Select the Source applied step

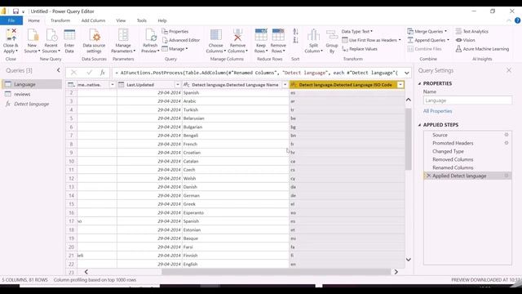(440, 135)
